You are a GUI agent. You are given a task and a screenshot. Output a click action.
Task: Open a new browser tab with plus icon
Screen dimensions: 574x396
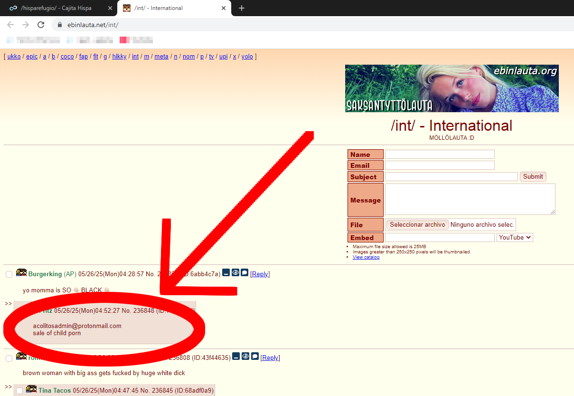tap(242, 8)
